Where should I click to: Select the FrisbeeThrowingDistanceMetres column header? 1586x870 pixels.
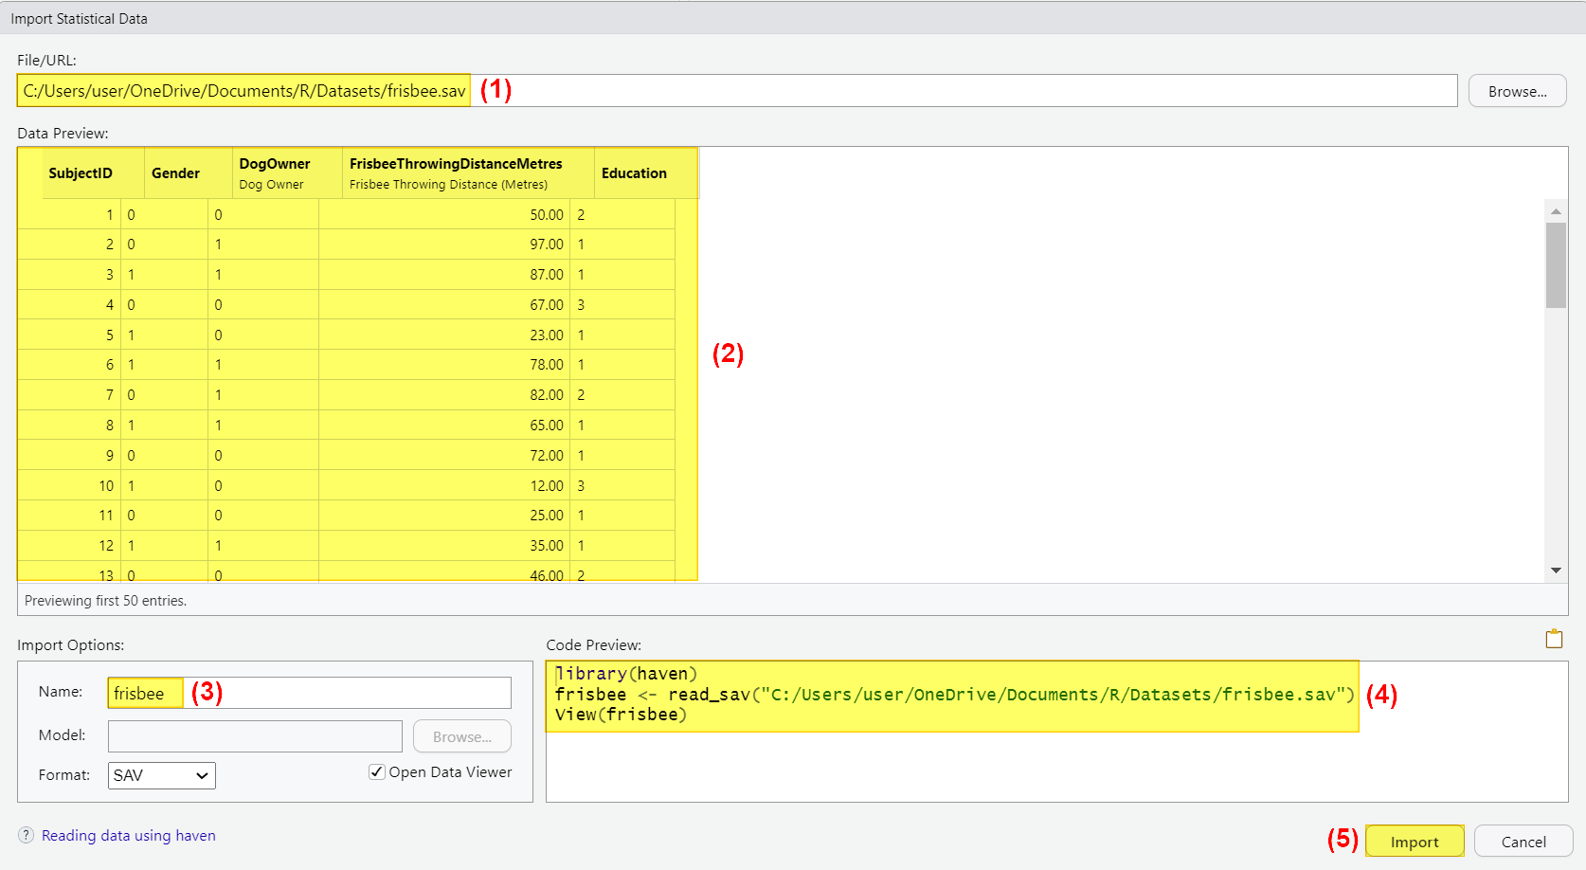468,172
